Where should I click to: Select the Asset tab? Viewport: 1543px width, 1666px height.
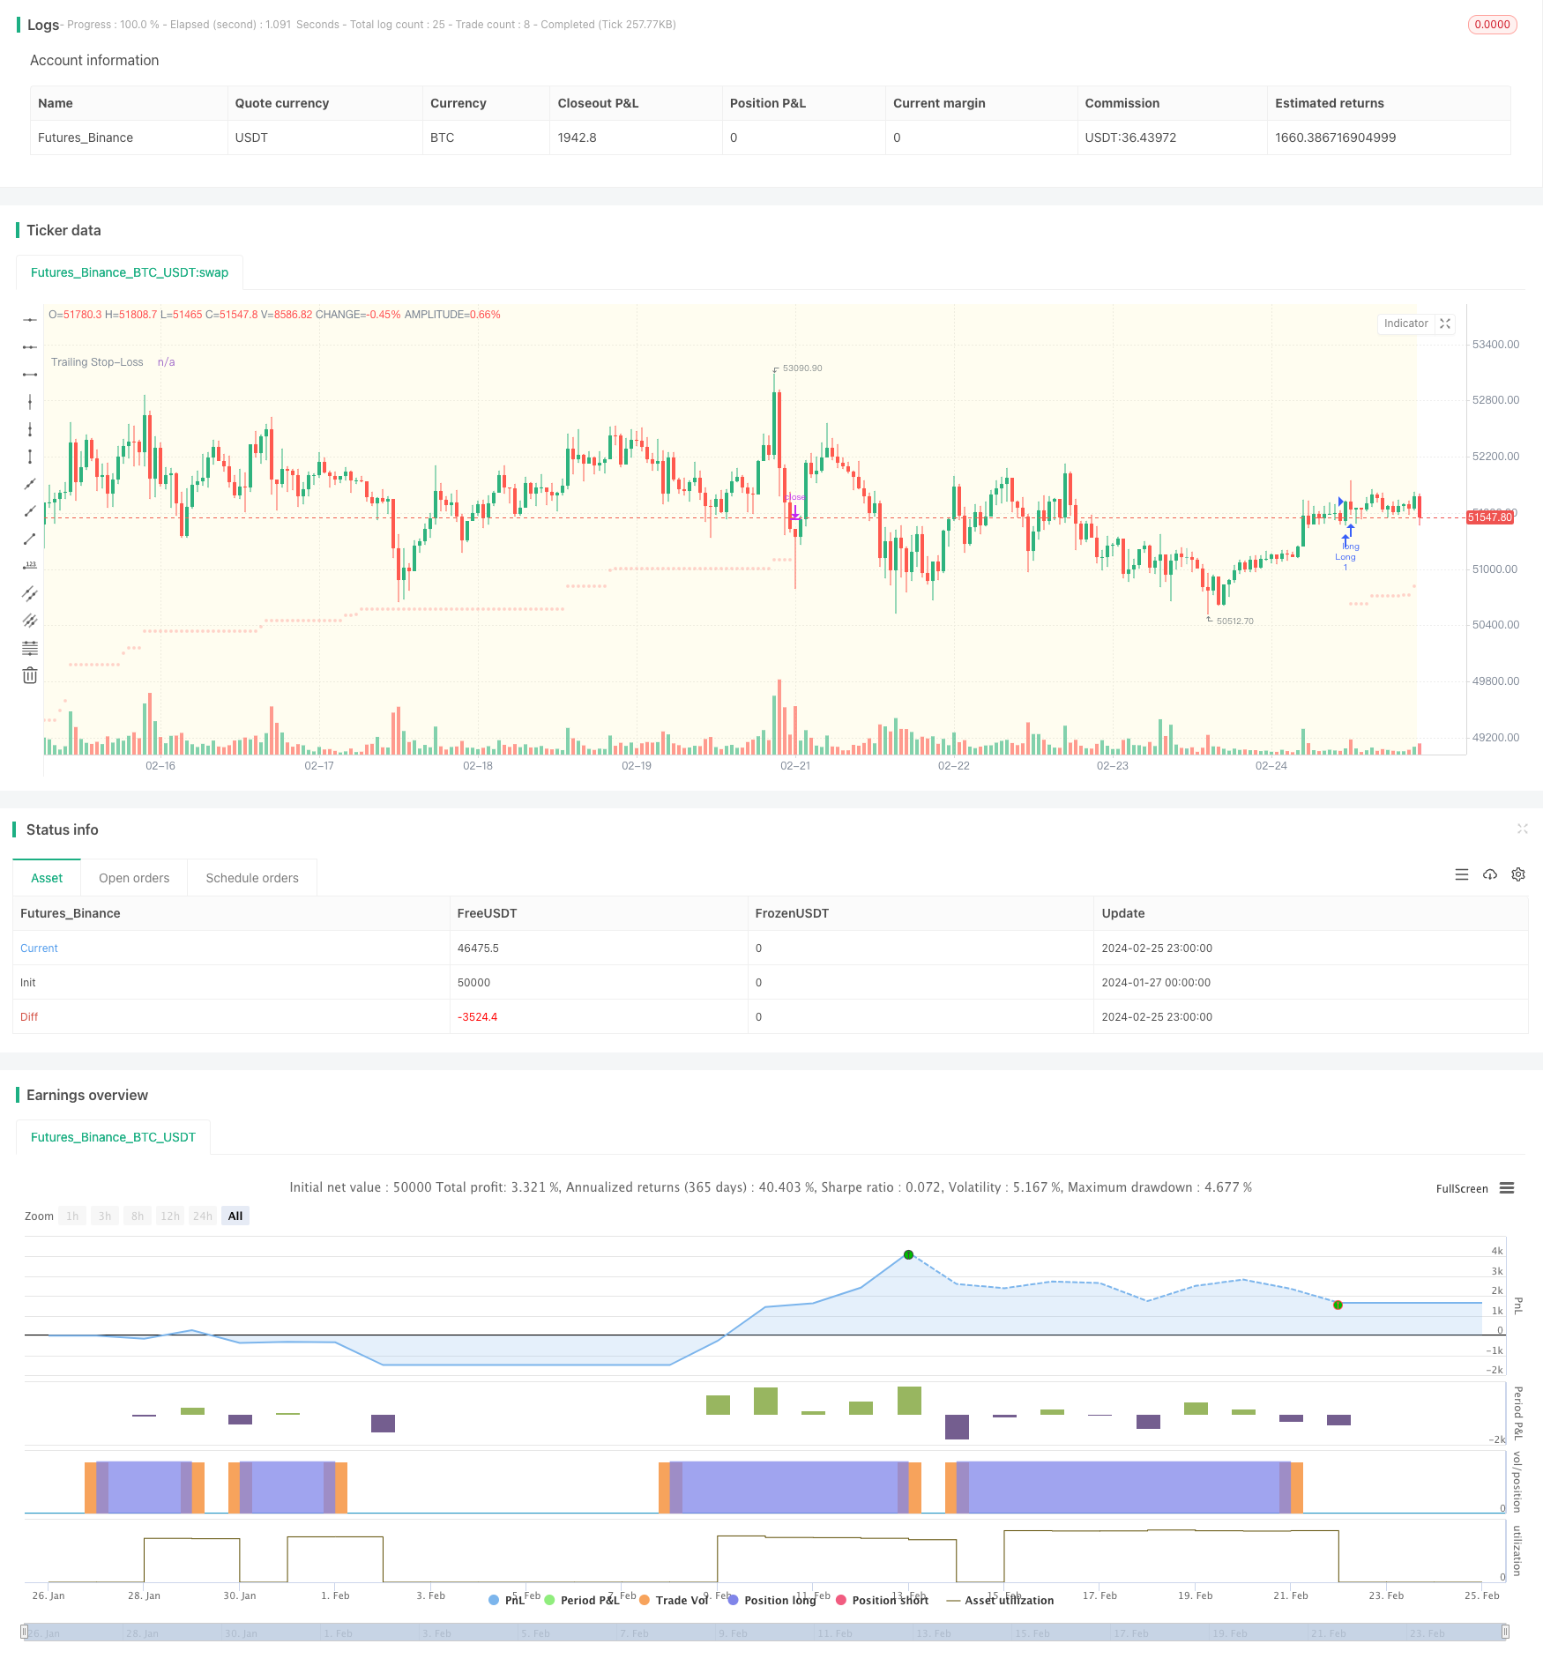(47, 878)
